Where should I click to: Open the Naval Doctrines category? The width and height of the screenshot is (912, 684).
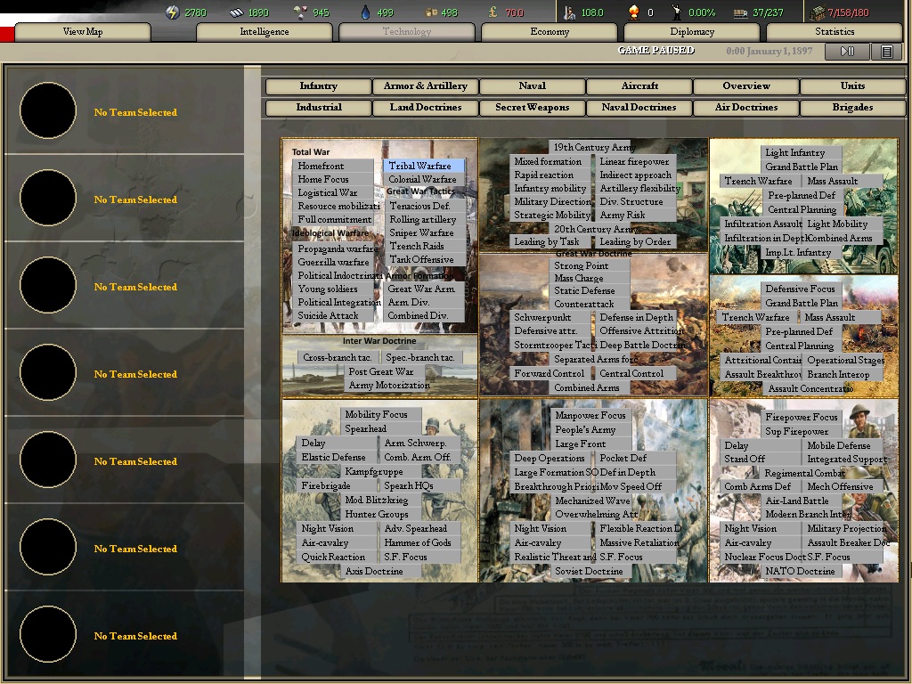click(639, 108)
